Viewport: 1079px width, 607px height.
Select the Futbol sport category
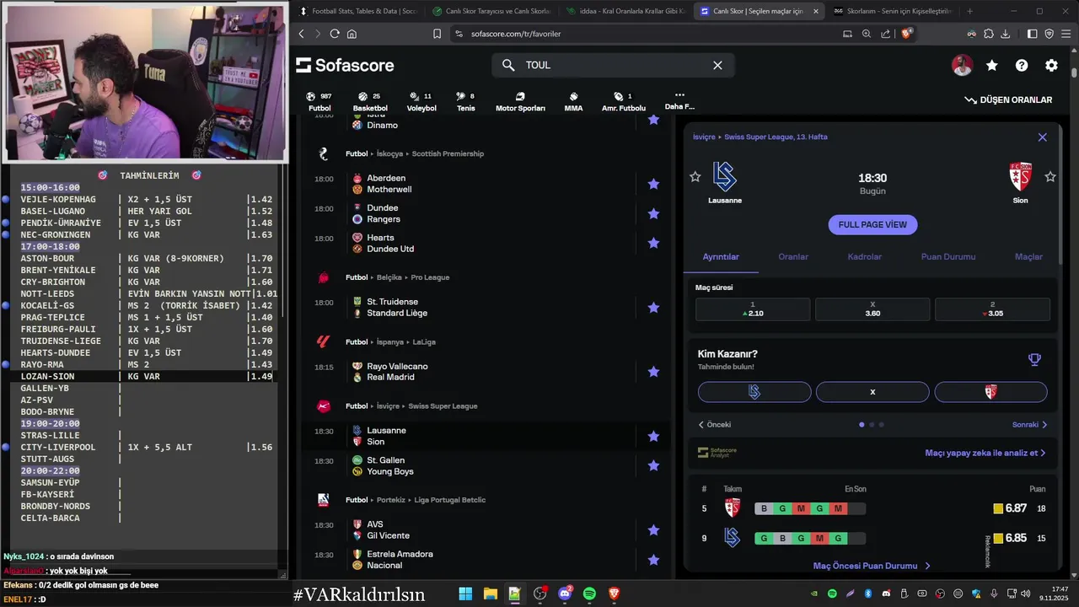pyautogui.click(x=319, y=102)
